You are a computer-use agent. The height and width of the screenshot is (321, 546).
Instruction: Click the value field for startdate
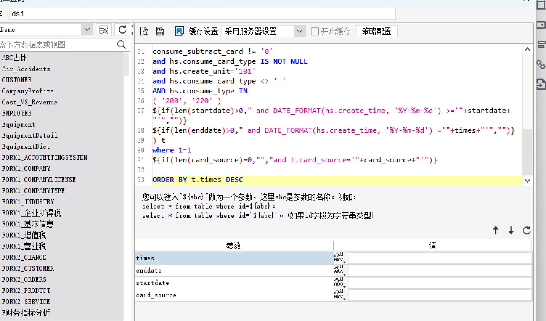[440, 283]
